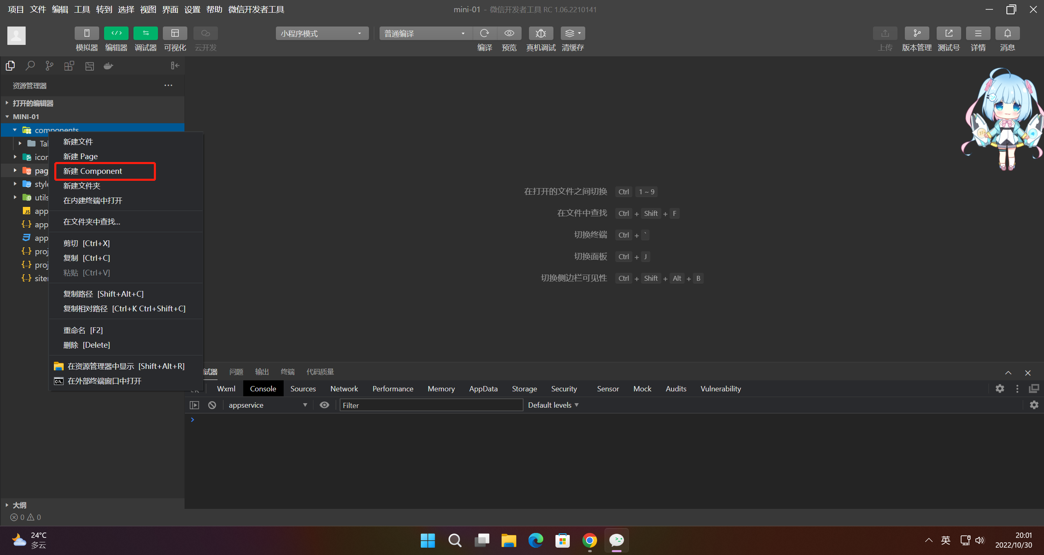Image resolution: width=1044 pixels, height=555 pixels.
Task: Open the Default levels dropdown
Action: pyautogui.click(x=553, y=405)
